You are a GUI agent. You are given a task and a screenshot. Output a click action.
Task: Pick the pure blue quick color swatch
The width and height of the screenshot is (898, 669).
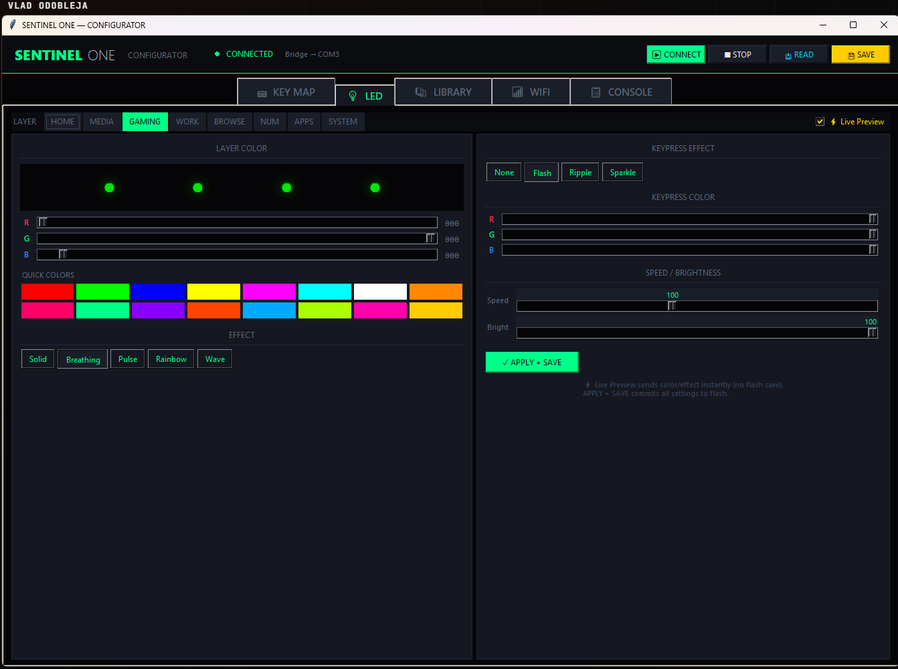[159, 292]
